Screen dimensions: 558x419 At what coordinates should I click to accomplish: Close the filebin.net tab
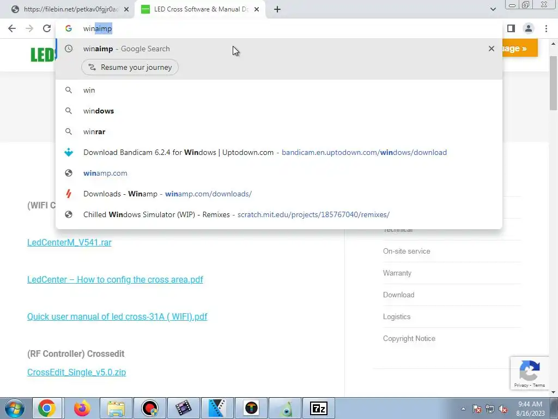[126, 9]
